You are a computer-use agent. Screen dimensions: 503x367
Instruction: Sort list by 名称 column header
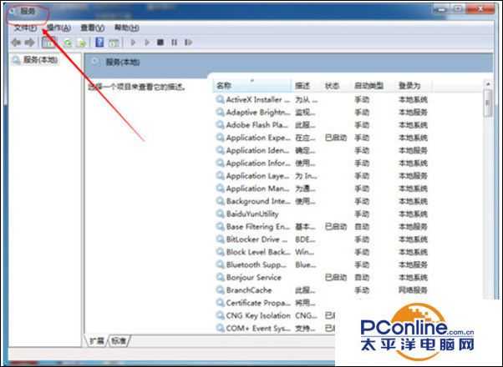[224, 86]
